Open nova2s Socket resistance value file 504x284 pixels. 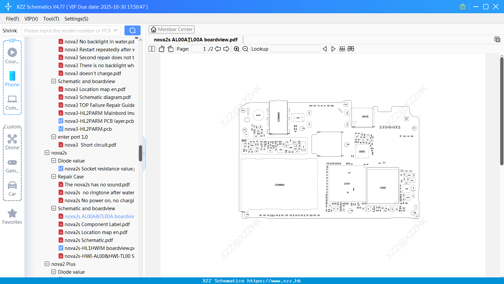pyautogui.click(x=97, y=168)
